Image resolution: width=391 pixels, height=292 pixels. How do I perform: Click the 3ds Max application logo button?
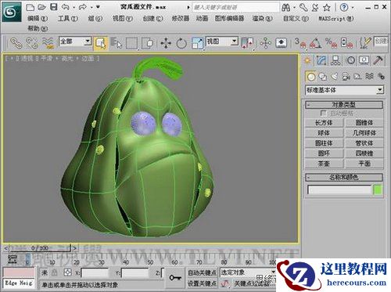(x=11, y=12)
